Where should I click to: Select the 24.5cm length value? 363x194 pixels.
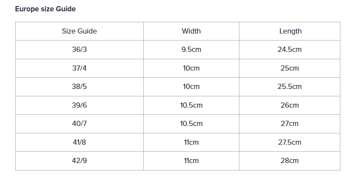tap(290, 50)
